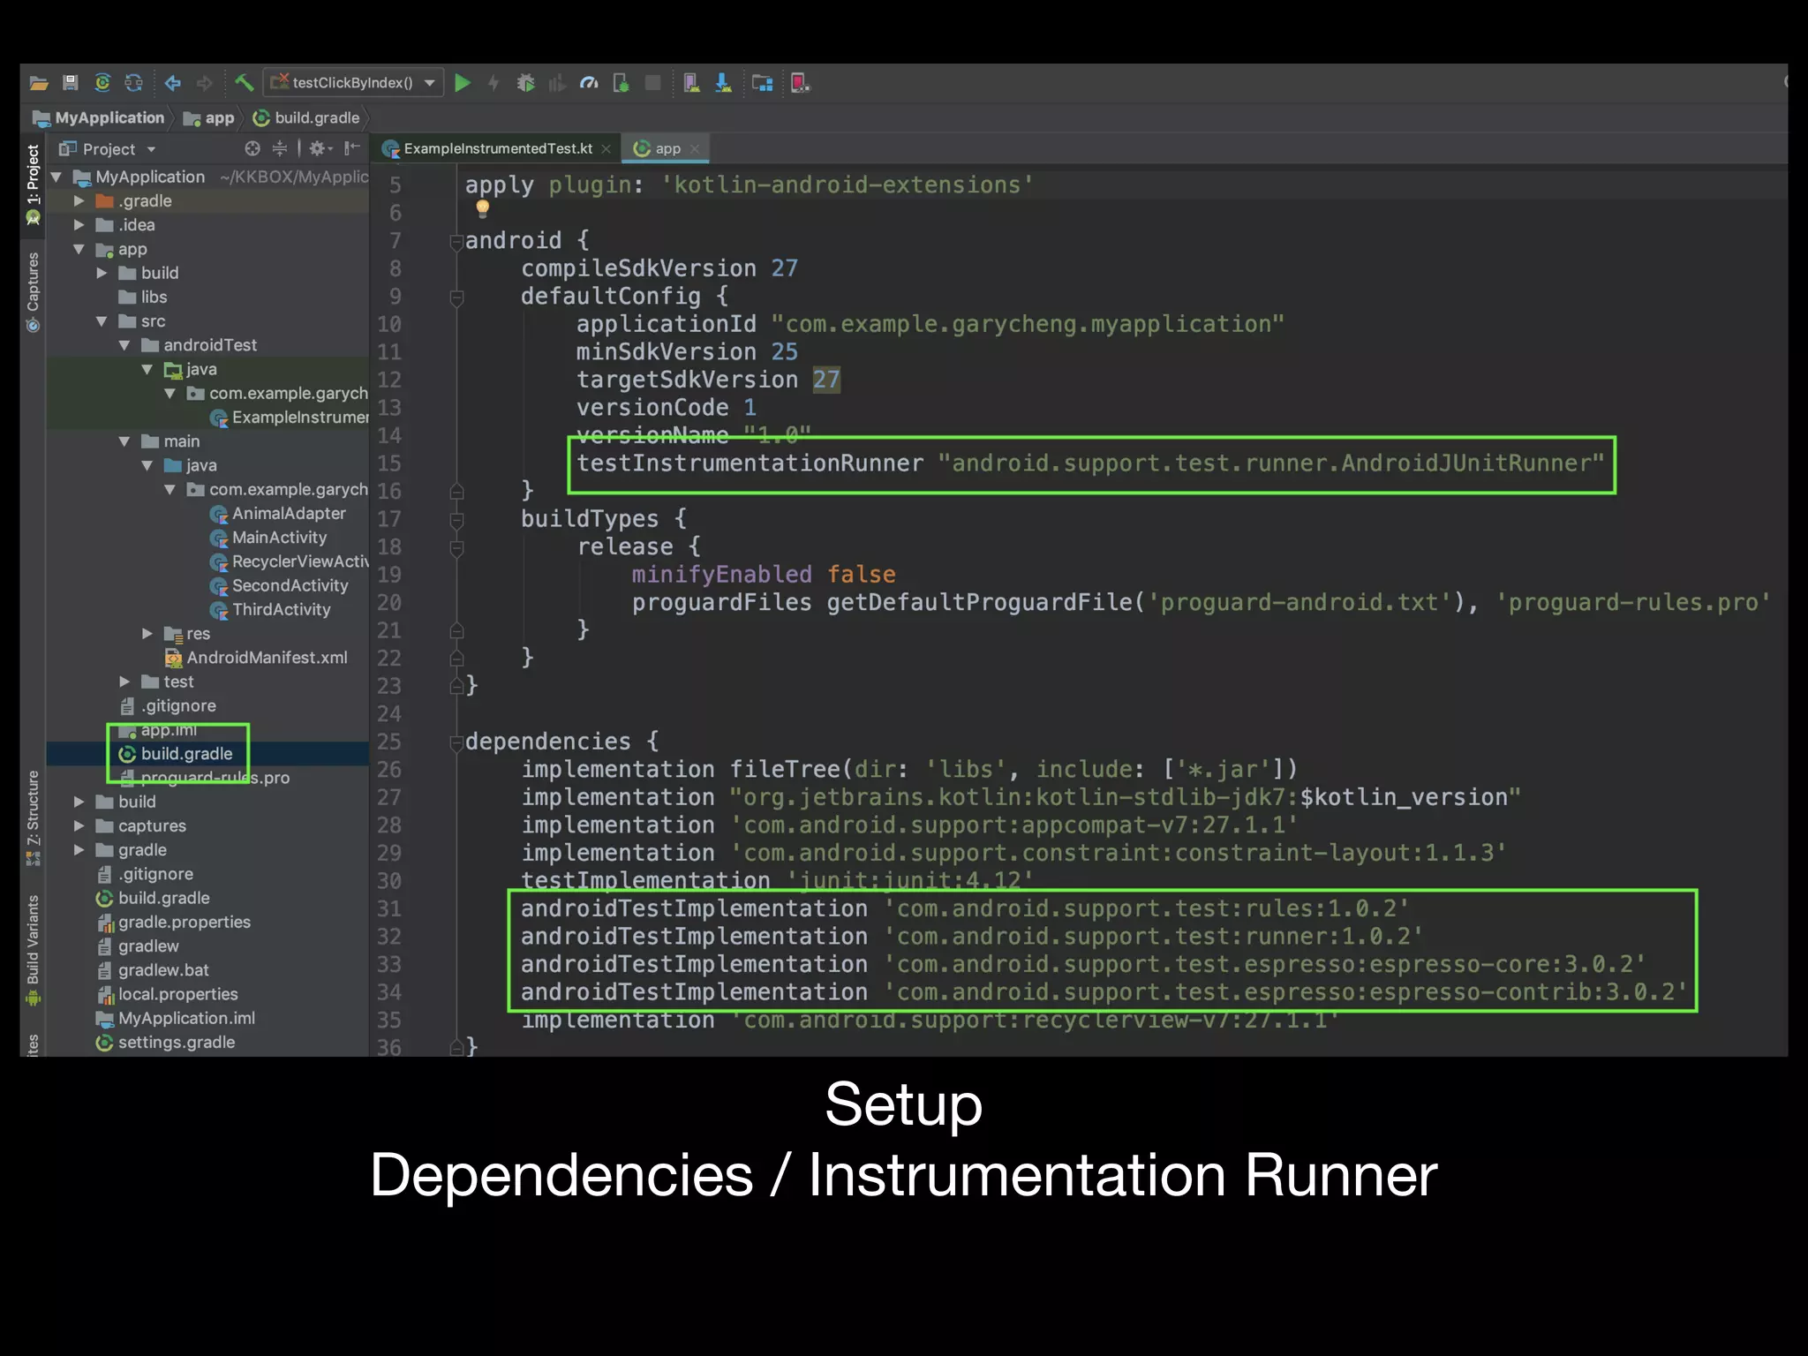Collapse the androidTest folder
This screenshot has height=1356, width=1808.
pyautogui.click(x=124, y=345)
